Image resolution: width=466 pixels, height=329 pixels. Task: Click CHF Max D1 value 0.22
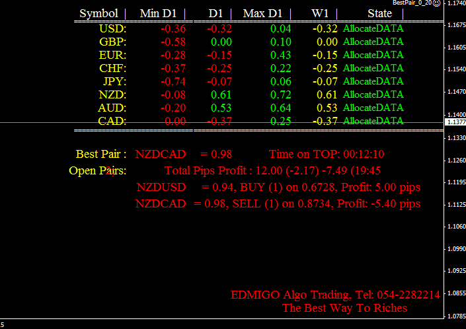(281, 68)
